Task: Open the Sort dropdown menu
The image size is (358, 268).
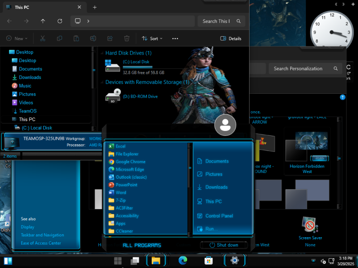Action: (x=152, y=38)
